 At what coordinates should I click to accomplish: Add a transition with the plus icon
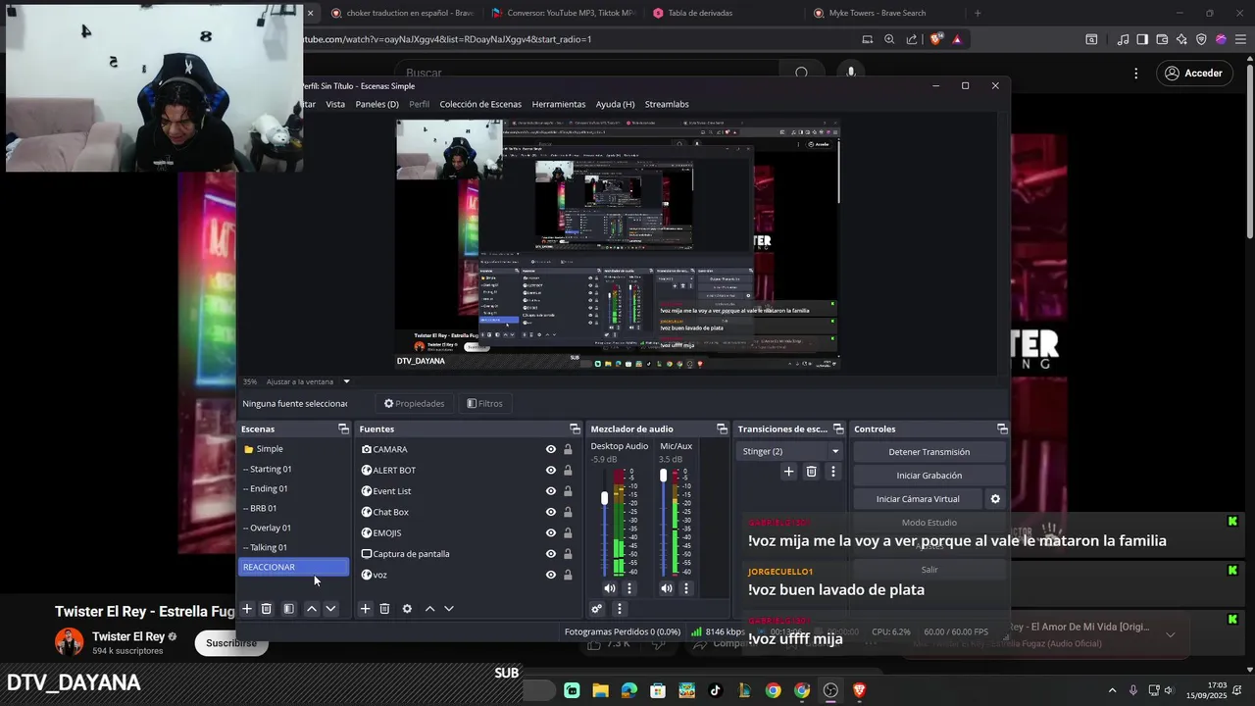tap(788, 472)
